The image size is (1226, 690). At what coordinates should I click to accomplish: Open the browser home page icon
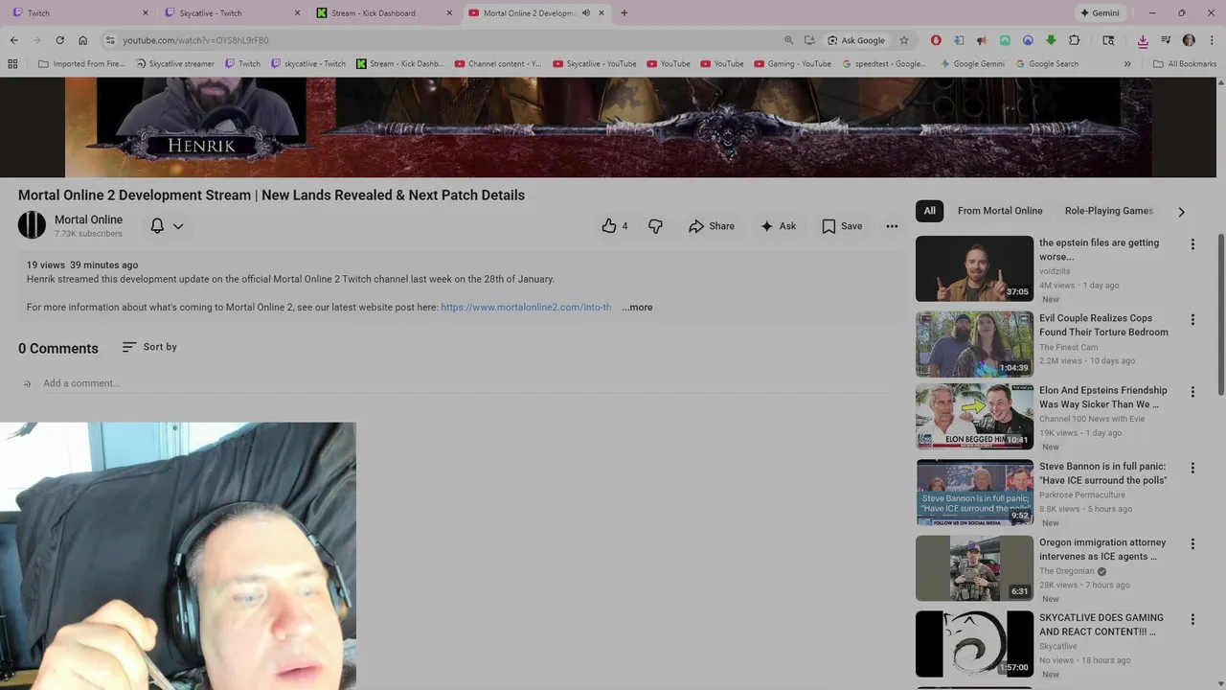click(82, 40)
